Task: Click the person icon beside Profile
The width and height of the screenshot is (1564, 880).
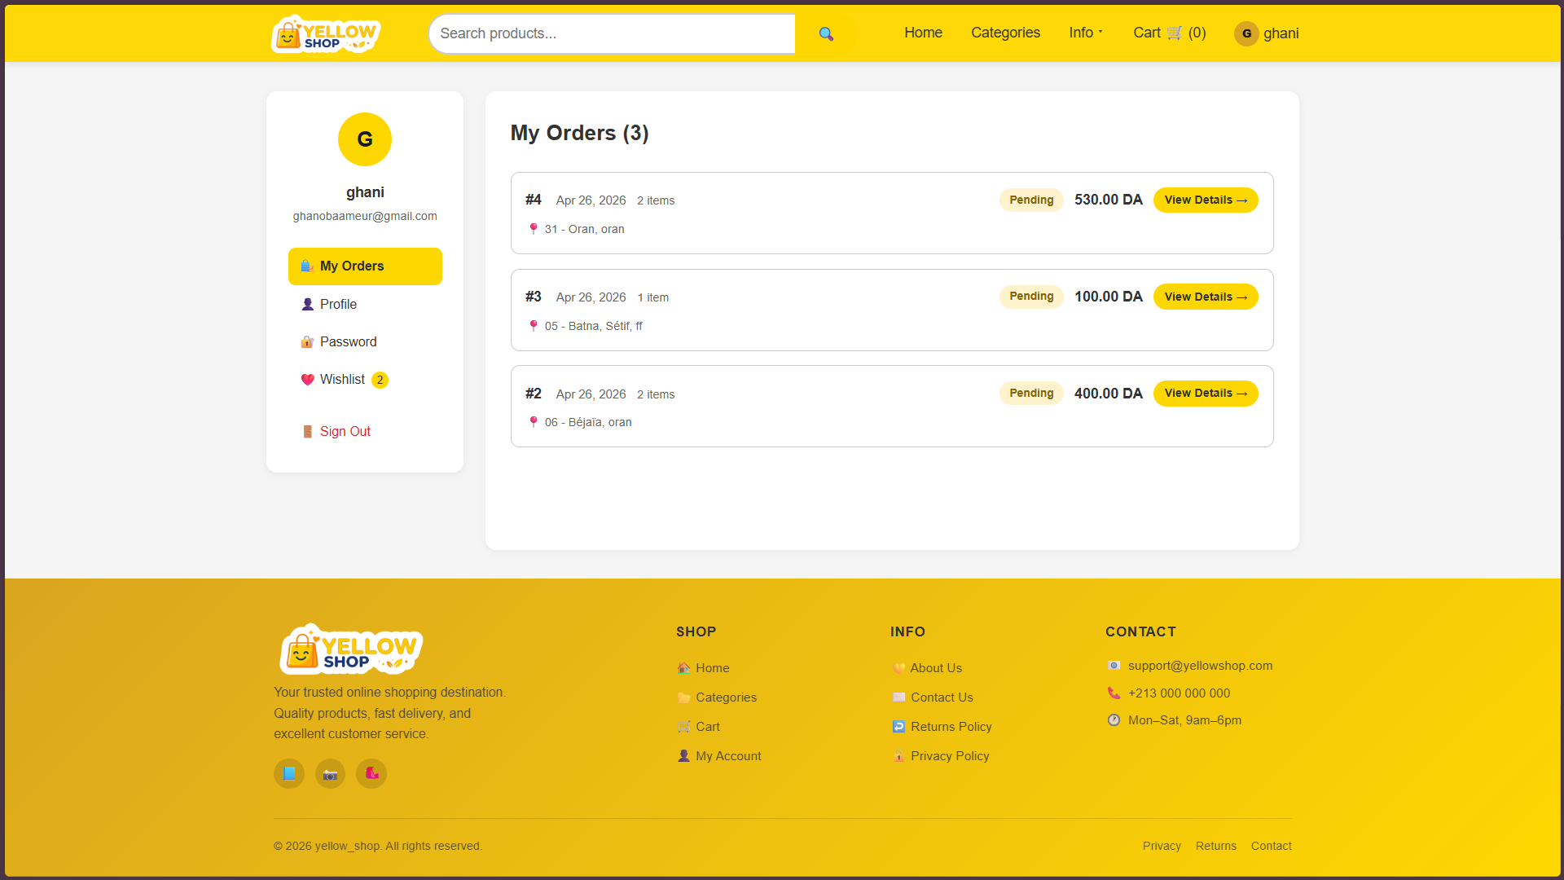Action: click(307, 305)
